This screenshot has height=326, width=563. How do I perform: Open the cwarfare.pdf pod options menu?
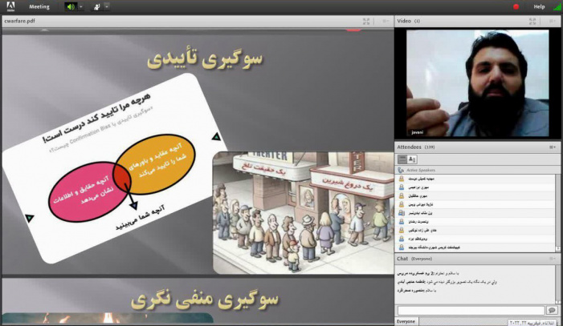[386, 22]
